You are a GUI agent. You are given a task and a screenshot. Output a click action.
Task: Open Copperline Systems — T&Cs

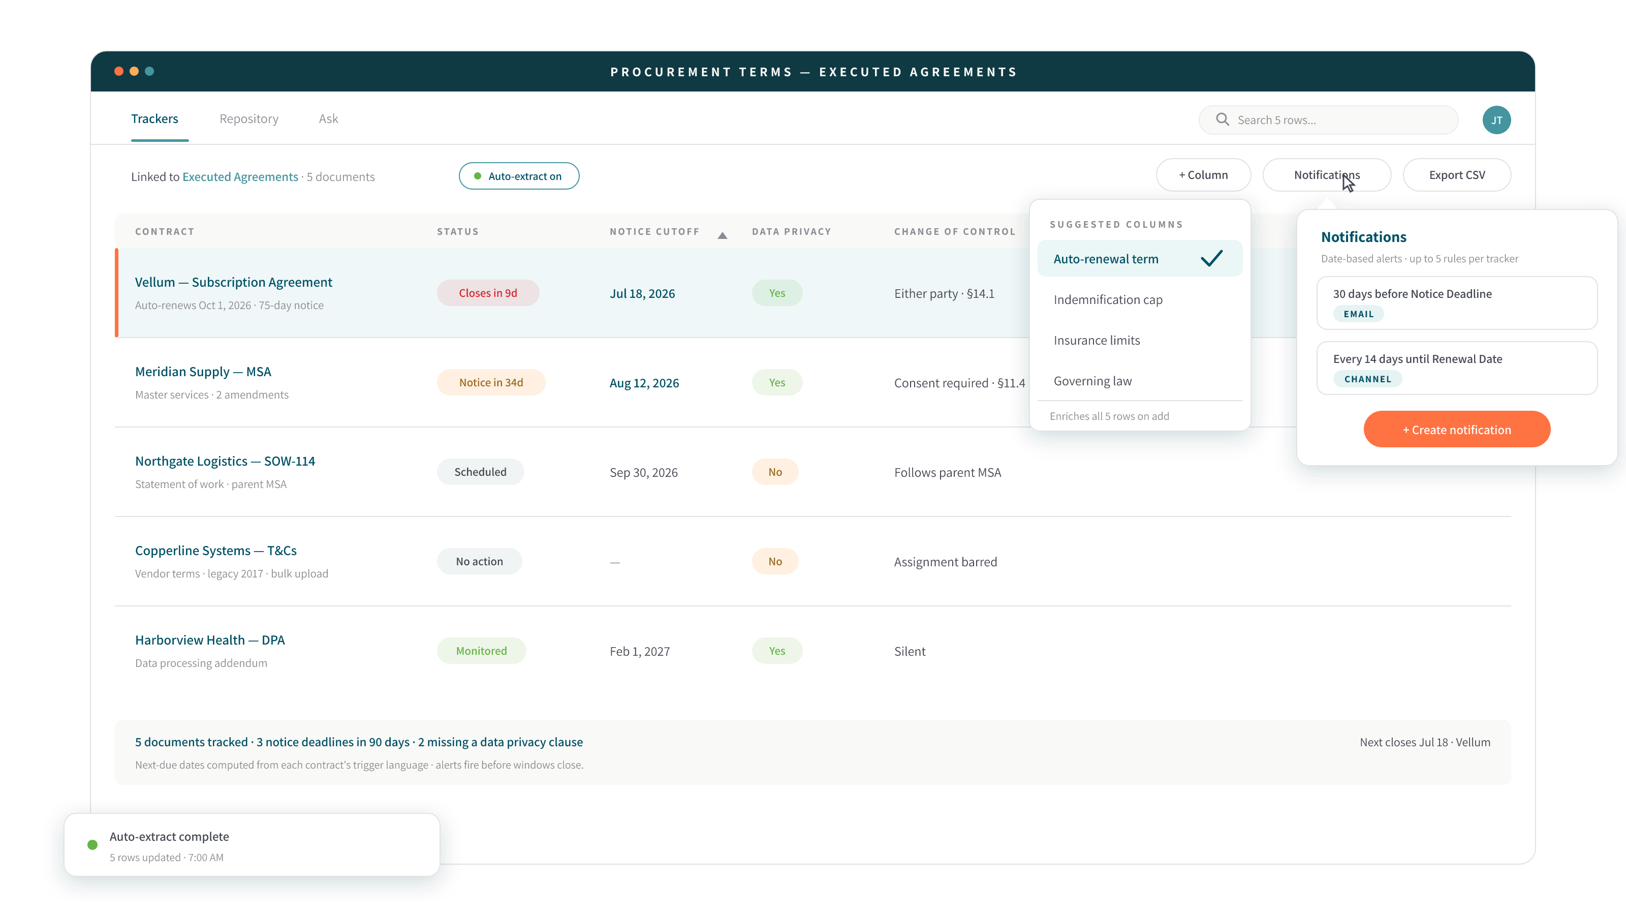(216, 551)
